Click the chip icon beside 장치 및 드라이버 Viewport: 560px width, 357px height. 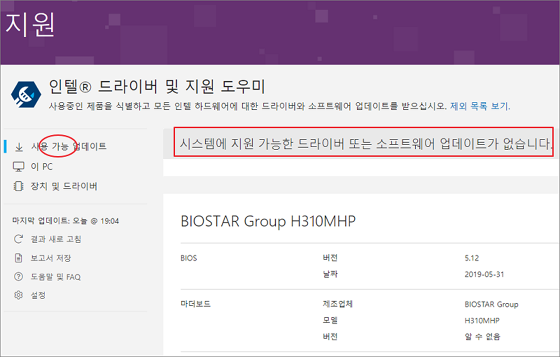point(19,186)
